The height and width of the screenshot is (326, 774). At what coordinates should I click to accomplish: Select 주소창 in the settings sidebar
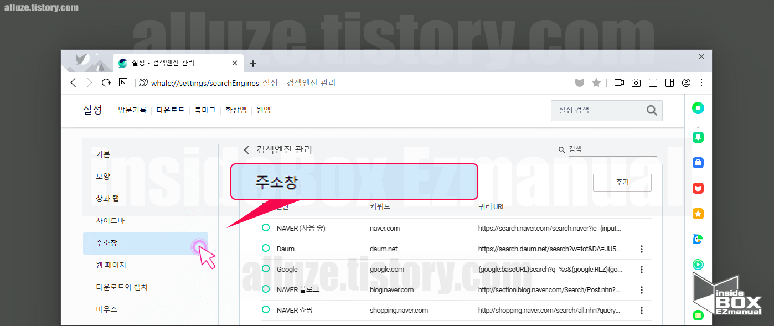point(145,243)
